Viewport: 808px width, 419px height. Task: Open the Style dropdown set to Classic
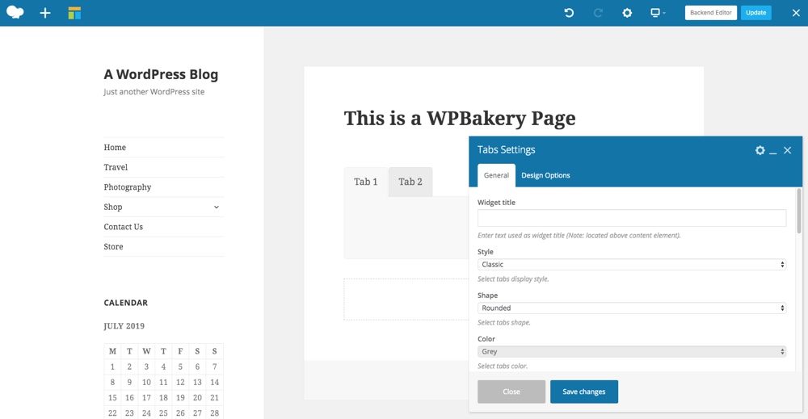point(632,265)
